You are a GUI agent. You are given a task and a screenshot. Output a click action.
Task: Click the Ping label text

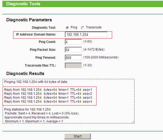pyautogui.click(x=74, y=27)
